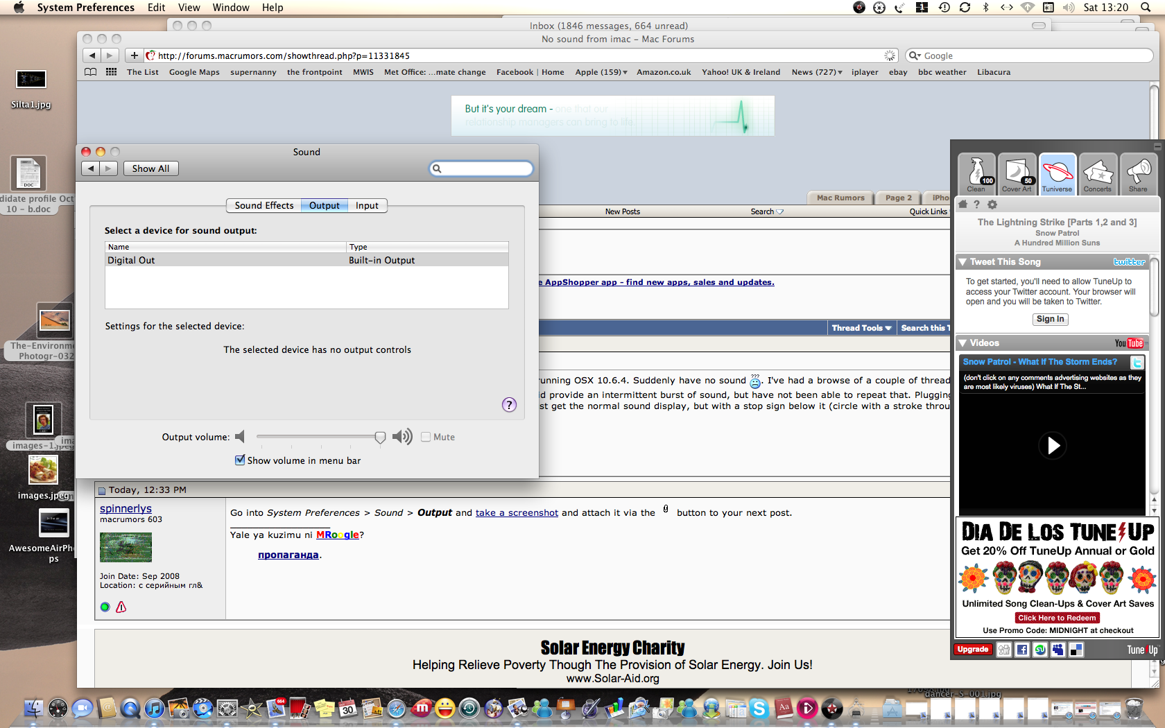
Task: Open the Window menu in the menu bar
Action: click(231, 8)
